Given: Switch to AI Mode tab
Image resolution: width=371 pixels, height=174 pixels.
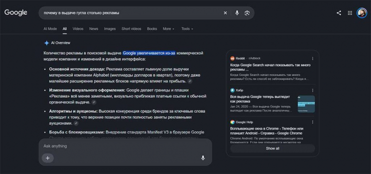Looking at the screenshot, I should point(50,29).
